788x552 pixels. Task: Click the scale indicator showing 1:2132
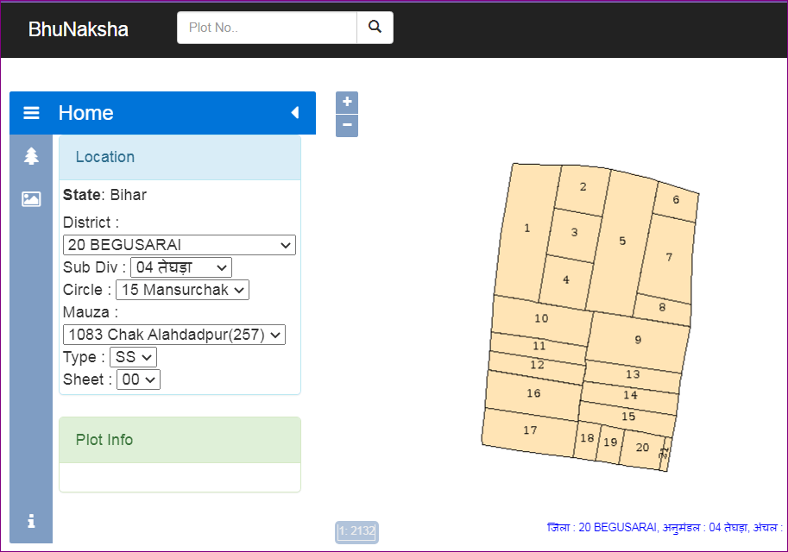point(356,531)
